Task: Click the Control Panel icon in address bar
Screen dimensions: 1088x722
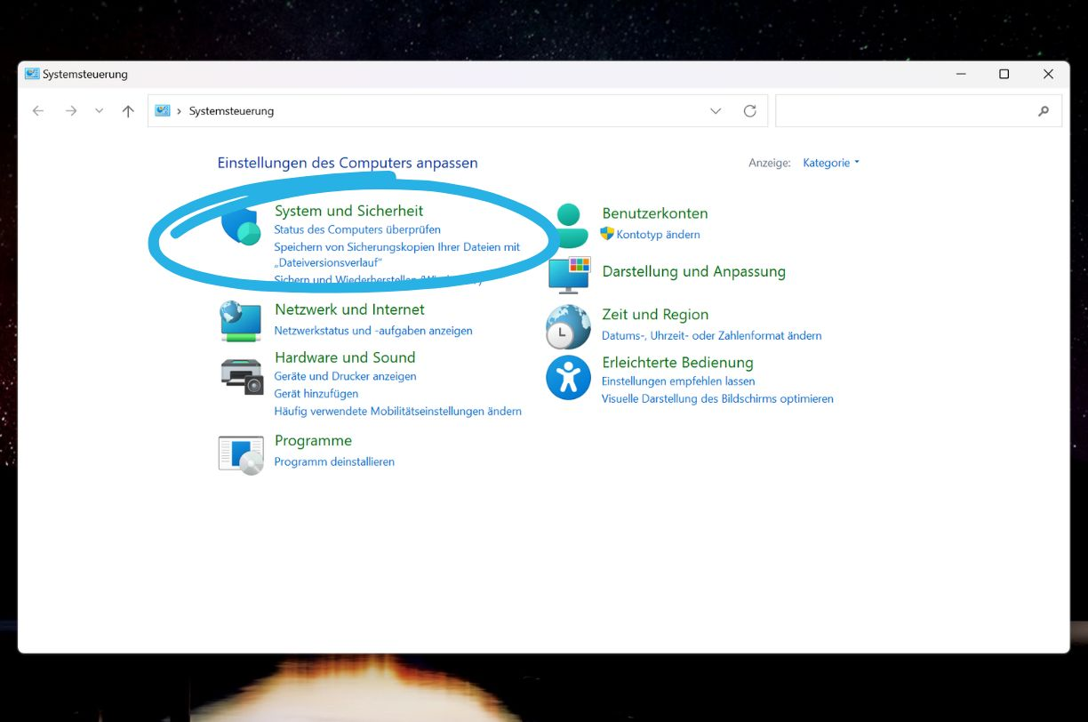Action: point(163,111)
